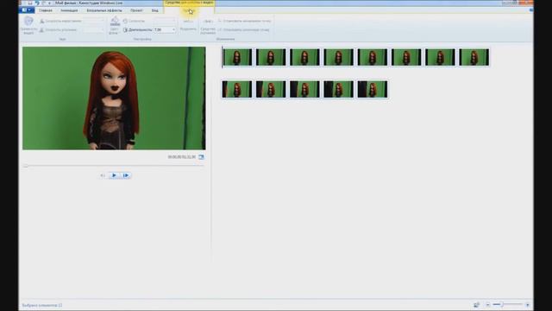Open the Help icon at the ribbon's right end

[530, 10]
